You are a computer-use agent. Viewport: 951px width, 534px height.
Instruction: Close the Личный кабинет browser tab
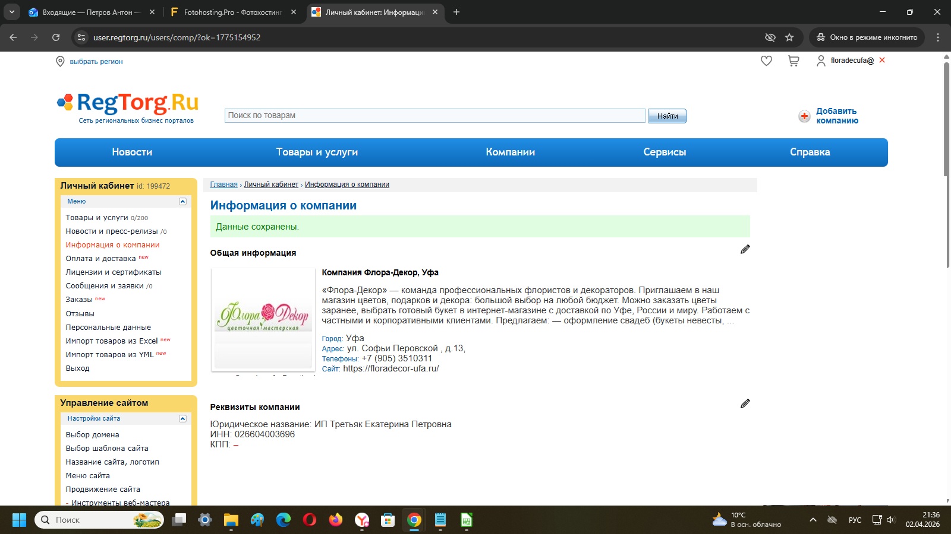click(x=435, y=12)
